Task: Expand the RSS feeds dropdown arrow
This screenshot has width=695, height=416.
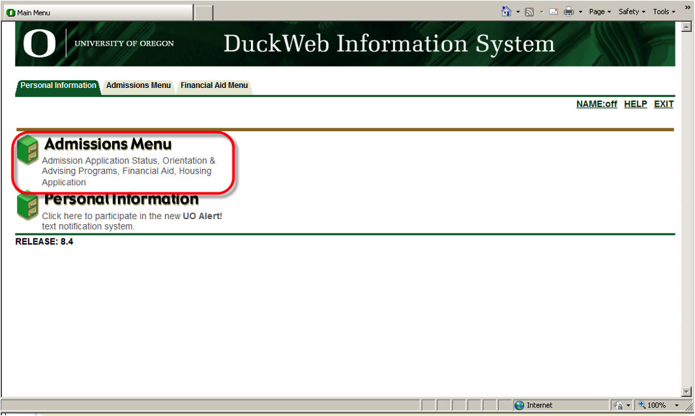Action: [x=542, y=12]
